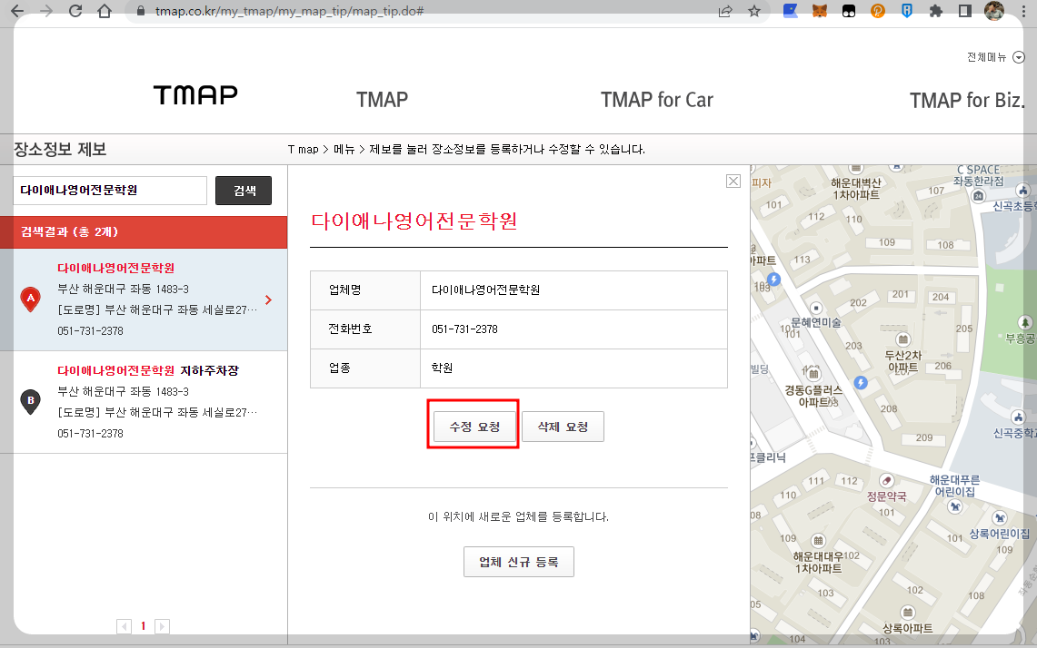Open the browser home page
The height and width of the screenshot is (648, 1037).
pos(105,11)
